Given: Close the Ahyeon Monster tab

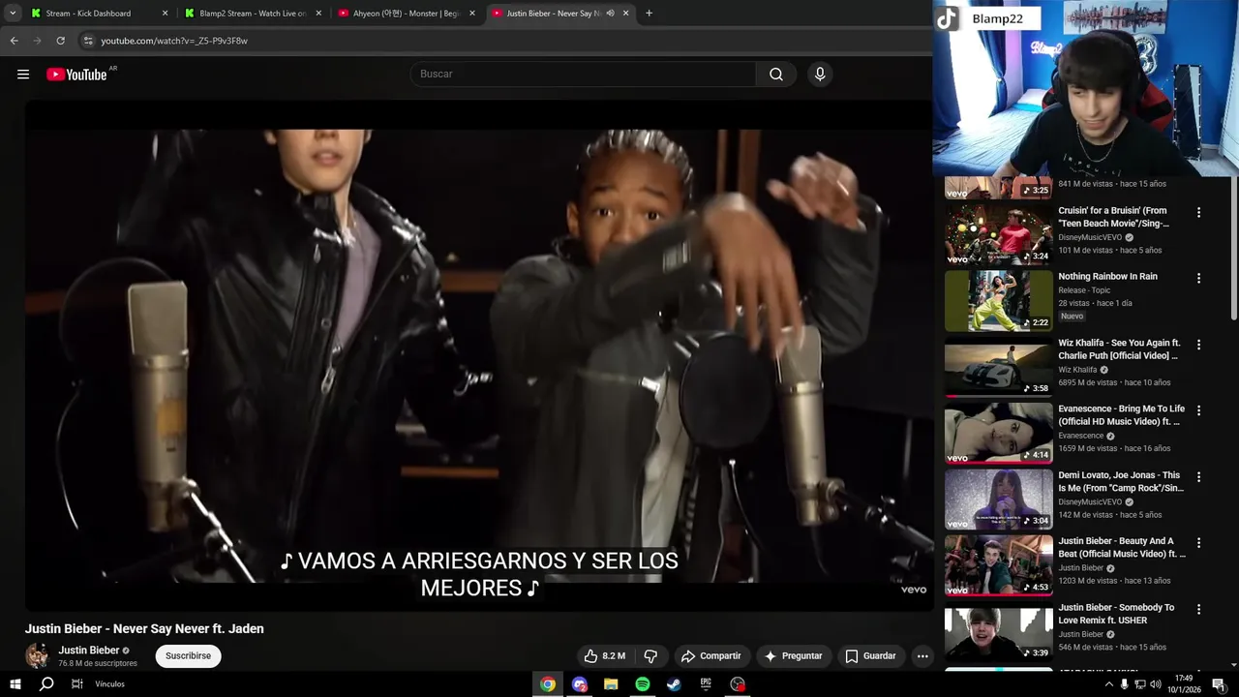Looking at the screenshot, I should tap(472, 14).
